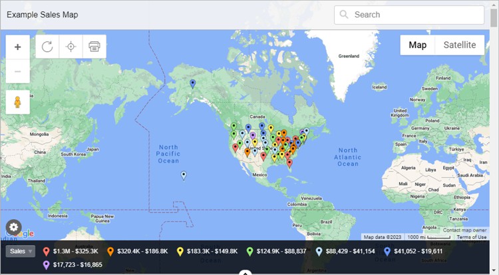Click the Google logo link
This screenshot has width=499, height=275.
click(x=25, y=234)
